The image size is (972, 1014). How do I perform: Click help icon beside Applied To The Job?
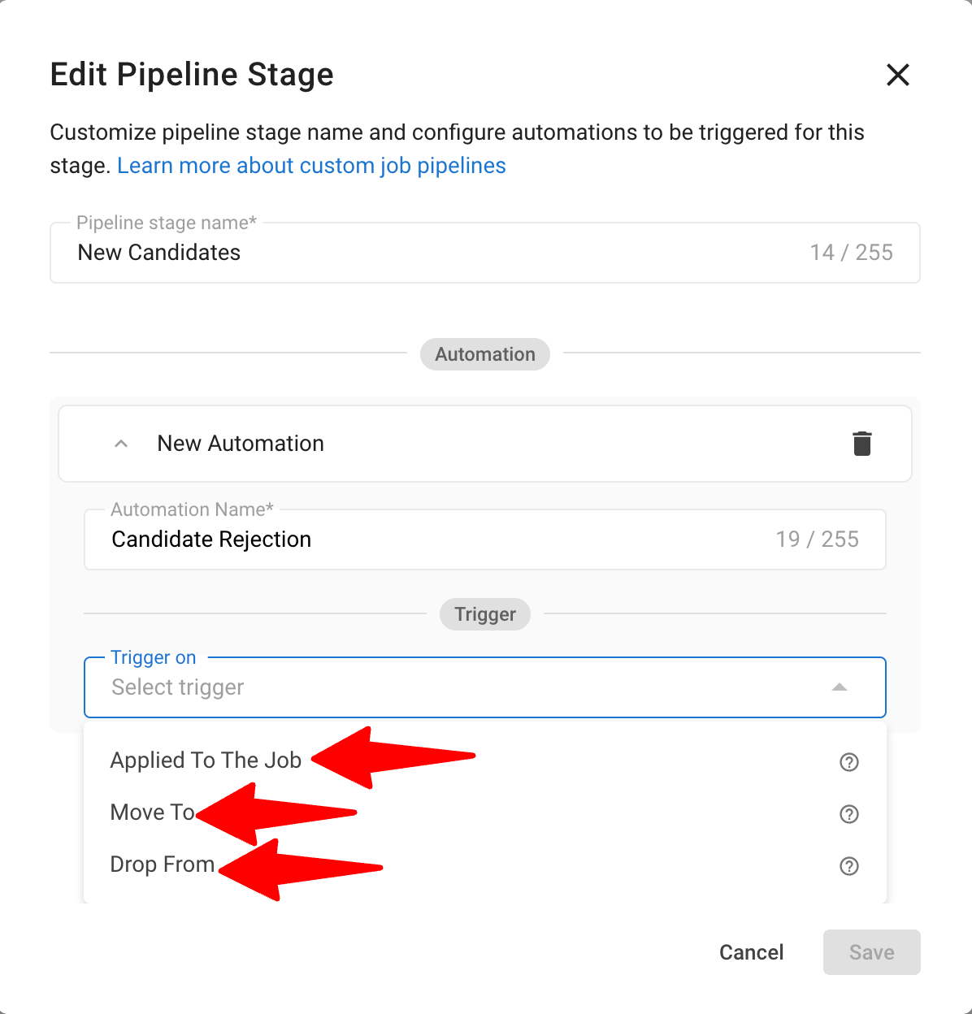pyautogui.click(x=849, y=762)
